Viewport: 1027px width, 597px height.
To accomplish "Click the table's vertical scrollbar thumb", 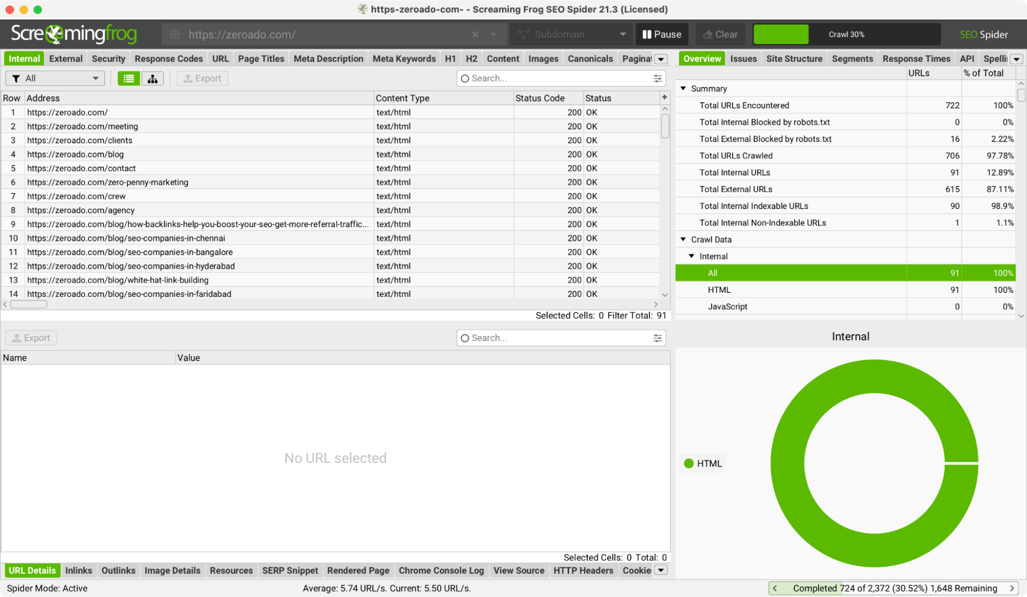I will (x=665, y=126).
